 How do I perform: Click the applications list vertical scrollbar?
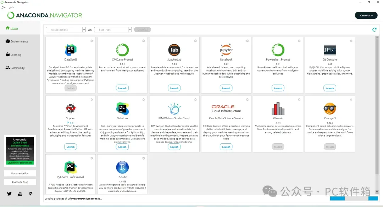377,107
